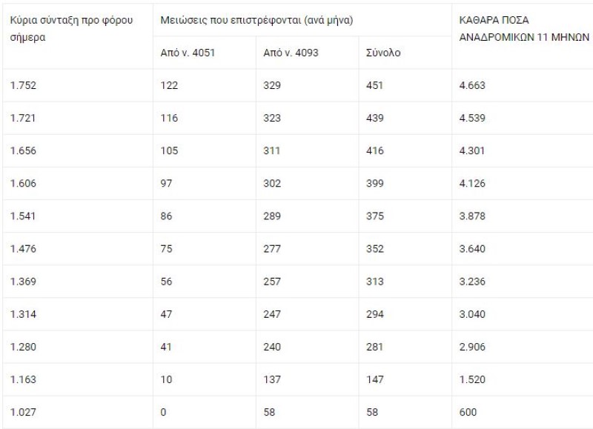Click the "Μειώσεις που επιστρέφονται (ανά μήνα)" header
593x429 pixels.
tap(256, 20)
